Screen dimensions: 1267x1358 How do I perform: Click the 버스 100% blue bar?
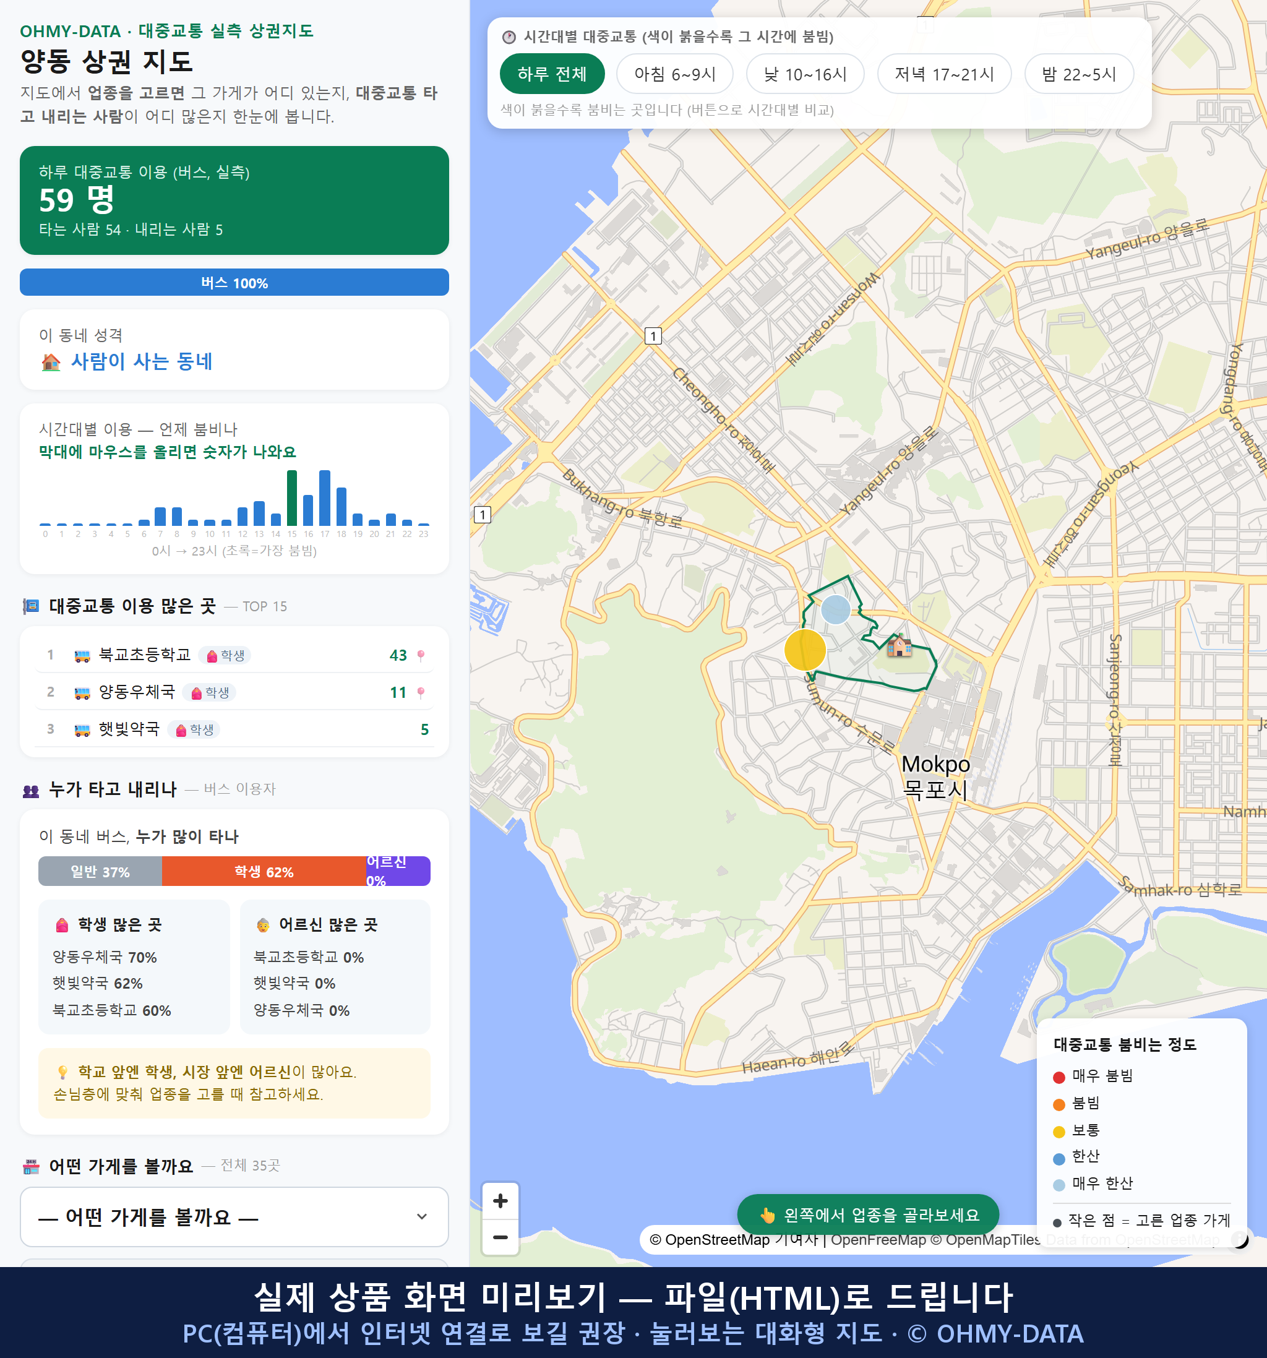click(234, 282)
